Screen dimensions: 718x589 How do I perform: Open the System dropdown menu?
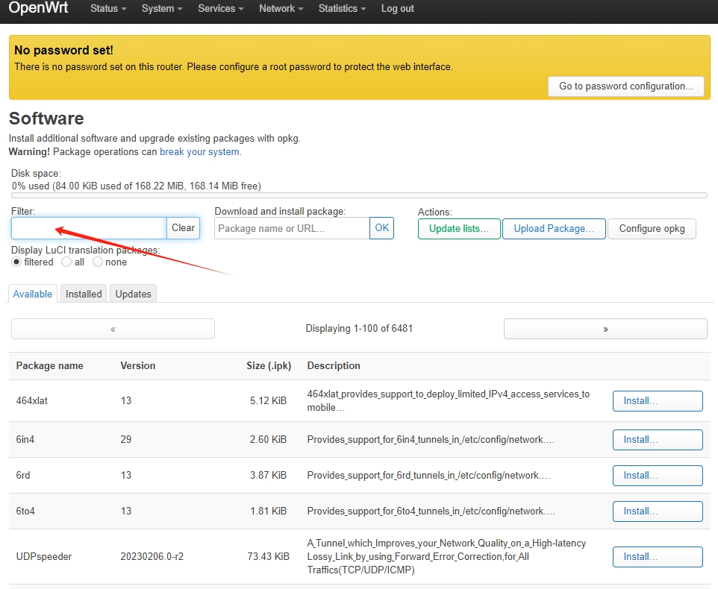coord(162,9)
